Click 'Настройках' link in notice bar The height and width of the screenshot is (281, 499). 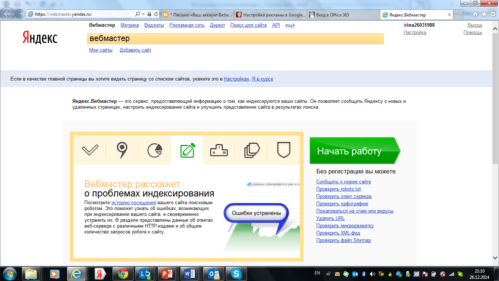point(236,79)
